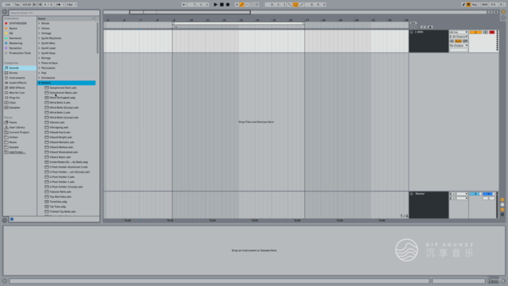Select the Plug-Ins category
This screenshot has width=508, height=286.
click(x=14, y=98)
